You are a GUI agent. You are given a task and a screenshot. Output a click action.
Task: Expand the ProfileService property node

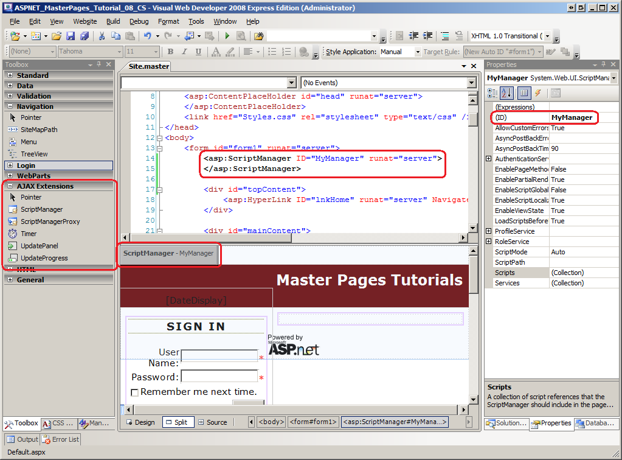coord(489,231)
